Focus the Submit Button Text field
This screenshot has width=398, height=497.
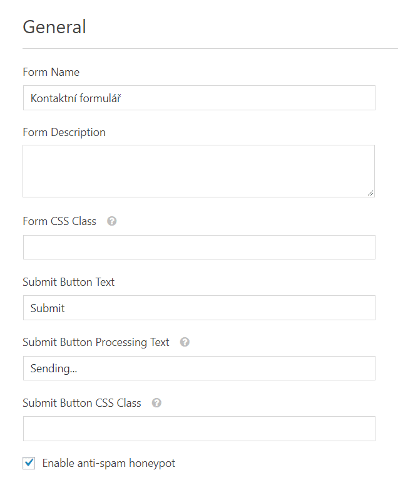(199, 308)
